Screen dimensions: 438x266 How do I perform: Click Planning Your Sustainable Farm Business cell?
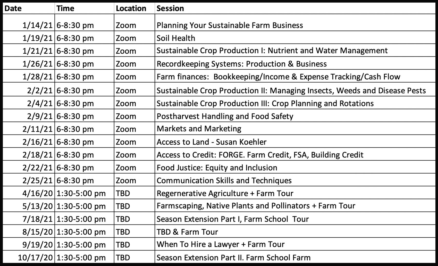[x=230, y=25]
